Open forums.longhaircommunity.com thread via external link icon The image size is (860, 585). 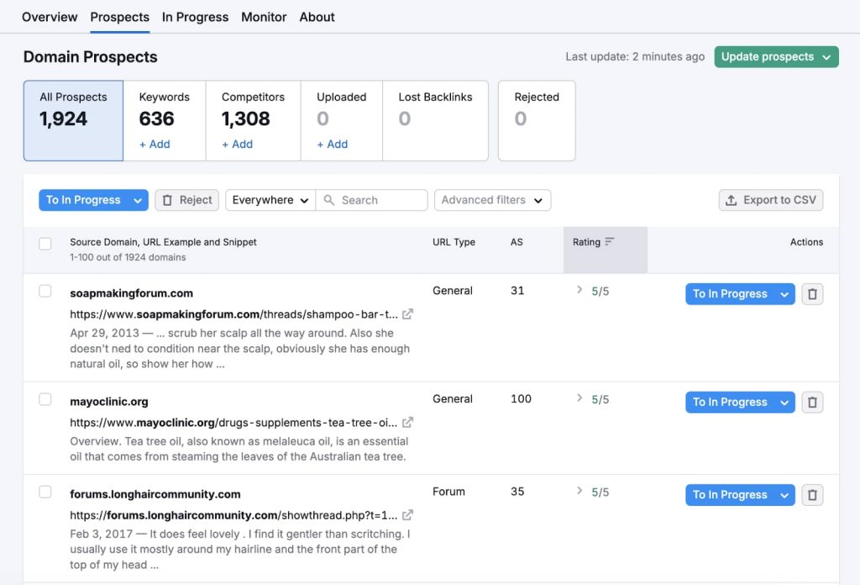(408, 514)
